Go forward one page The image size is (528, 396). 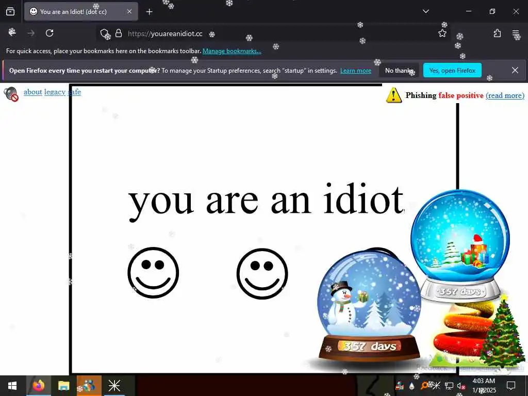pos(31,33)
